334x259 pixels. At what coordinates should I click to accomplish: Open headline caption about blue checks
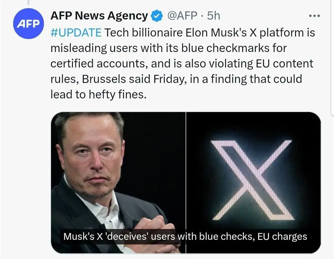tap(185, 237)
